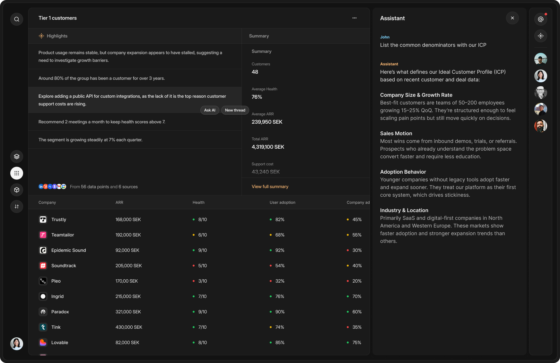This screenshot has height=363, width=560.
Task: Open the three-dot menu for Tier 1 customers
Action: (x=354, y=18)
